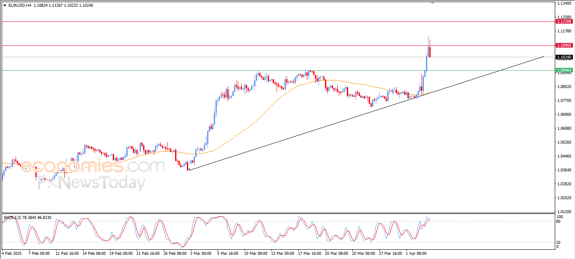Click the Sto(5,3,3) 78.3845 86.8230 indicator label

click(x=28, y=218)
